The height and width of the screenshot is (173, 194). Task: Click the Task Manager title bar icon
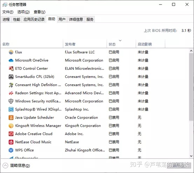(x=5, y=5)
